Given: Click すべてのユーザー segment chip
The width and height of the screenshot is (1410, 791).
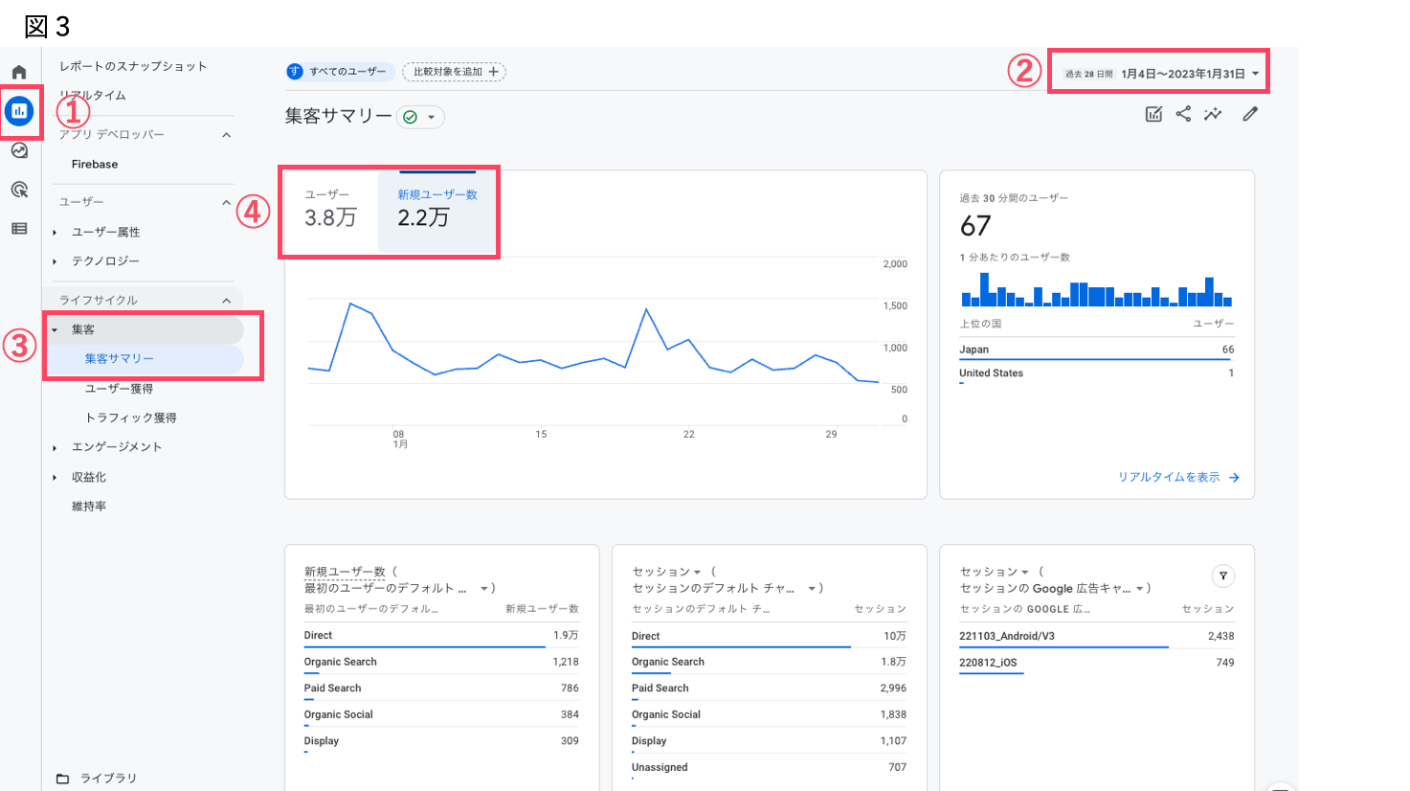Looking at the screenshot, I should (x=341, y=72).
